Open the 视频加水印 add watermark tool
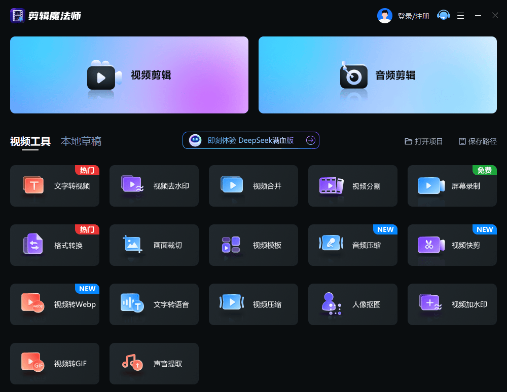The width and height of the screenshot is (507, 392). click(452, 304)
